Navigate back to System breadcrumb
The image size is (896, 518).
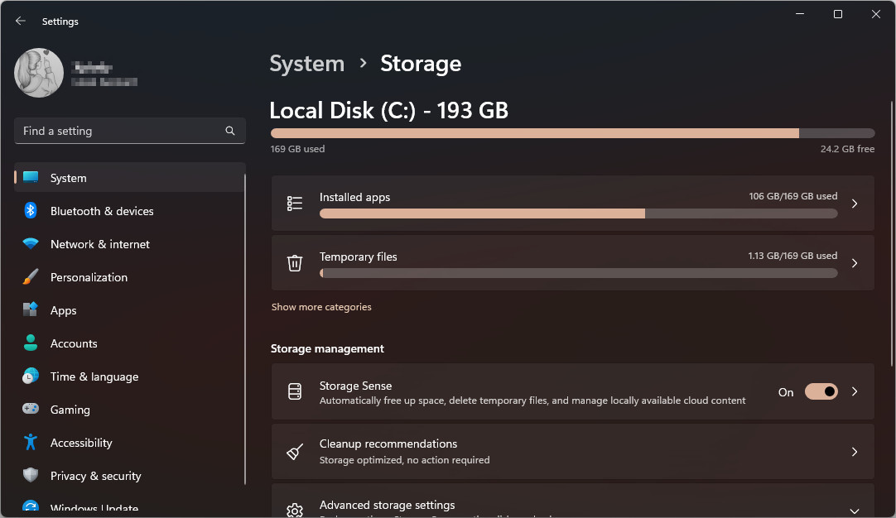pos(306,64)
